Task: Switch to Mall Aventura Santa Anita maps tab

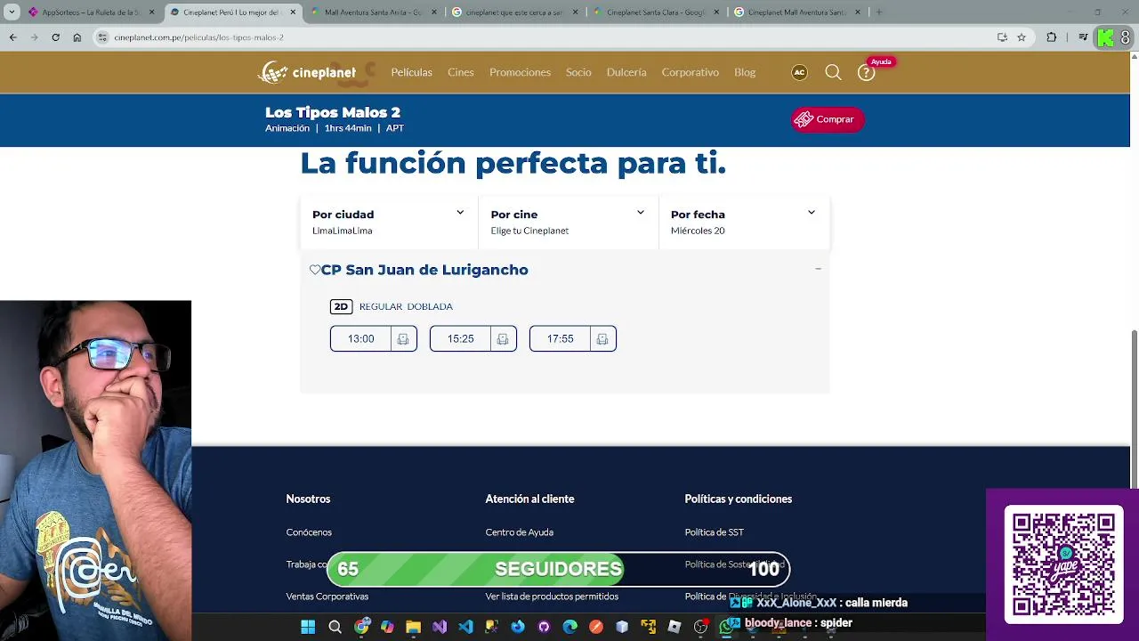Action: (x=372, y=12)
